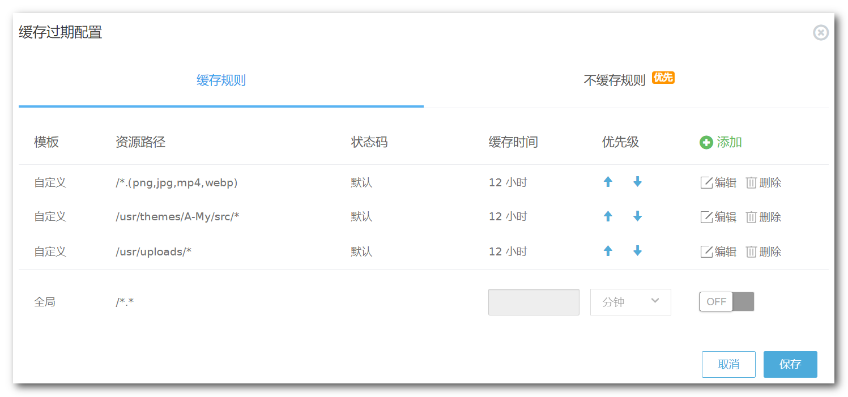The width and height of the screenshot is (848, 397).
Task: Delete the /usr/themes/A-My/src/* rule
Action: [x=763, y=217]
